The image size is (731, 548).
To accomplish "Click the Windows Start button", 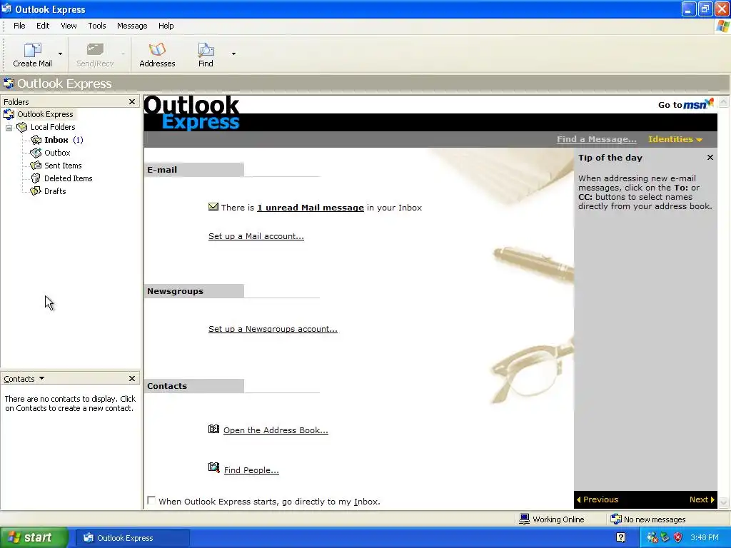I will pos(34,538).
